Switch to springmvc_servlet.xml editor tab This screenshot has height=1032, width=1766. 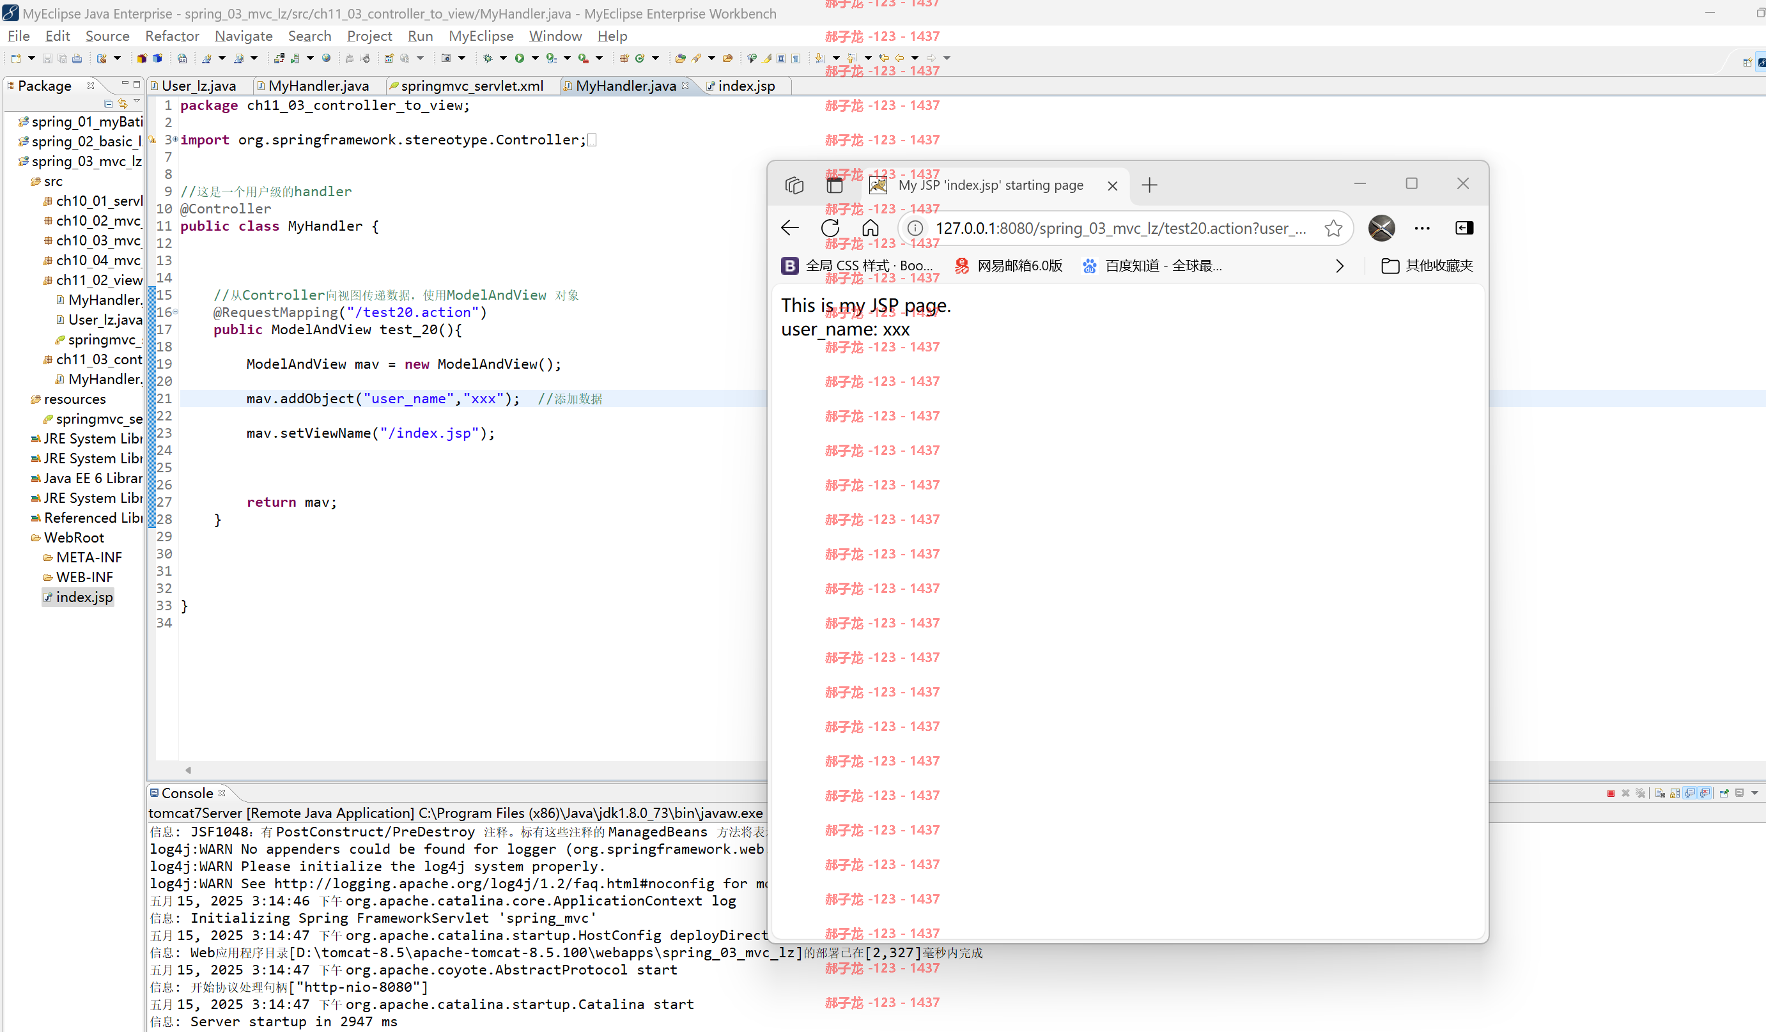pyautogui.click(x=472, y=86)
